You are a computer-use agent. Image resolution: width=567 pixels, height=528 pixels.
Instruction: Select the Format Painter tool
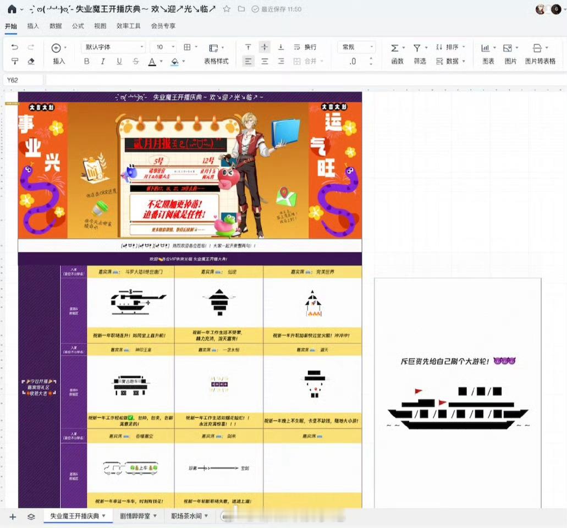coord(15,62)
